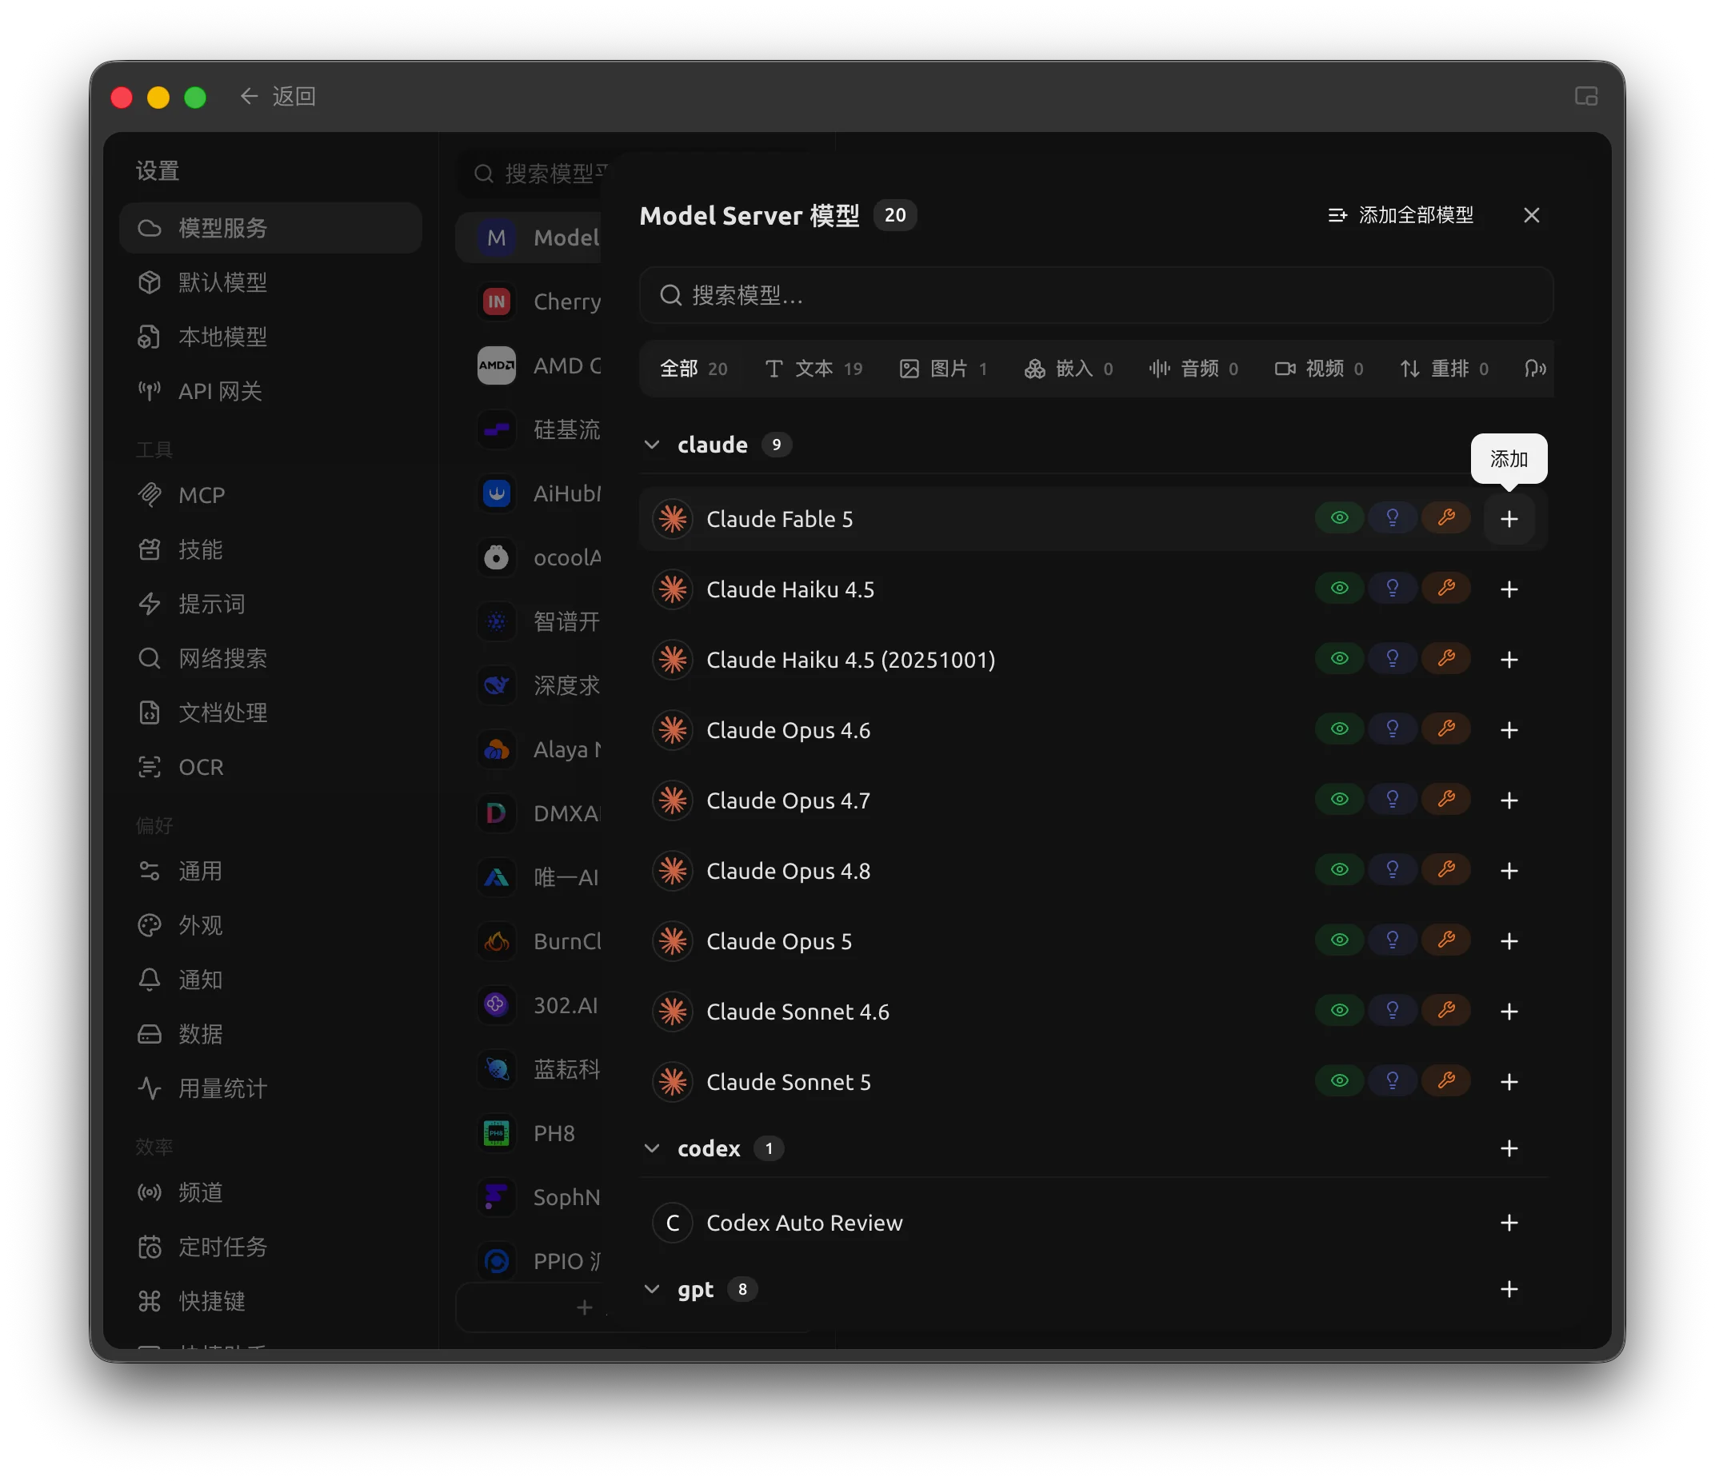Filter models by 文本 text type
The width and height of the screenshot is (1715, 1481).
click(x=814, y=369)
